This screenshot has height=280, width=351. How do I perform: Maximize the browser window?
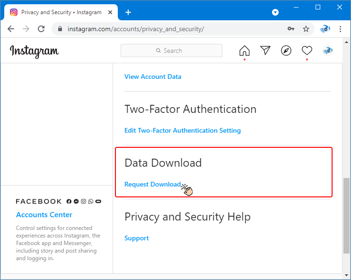click(x=318, y=8)
